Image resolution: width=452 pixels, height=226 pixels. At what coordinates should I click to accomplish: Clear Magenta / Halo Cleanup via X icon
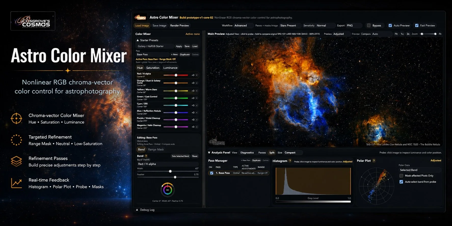(197, 127)
